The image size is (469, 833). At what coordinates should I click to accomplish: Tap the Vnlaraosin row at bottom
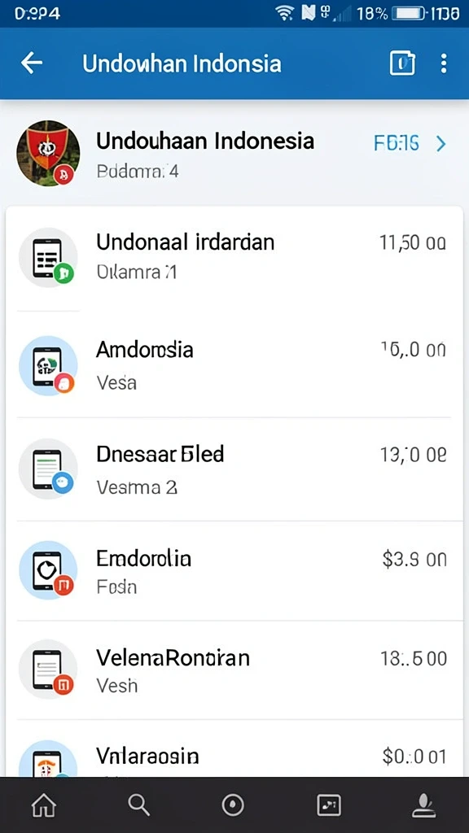[x=234, y=749]
